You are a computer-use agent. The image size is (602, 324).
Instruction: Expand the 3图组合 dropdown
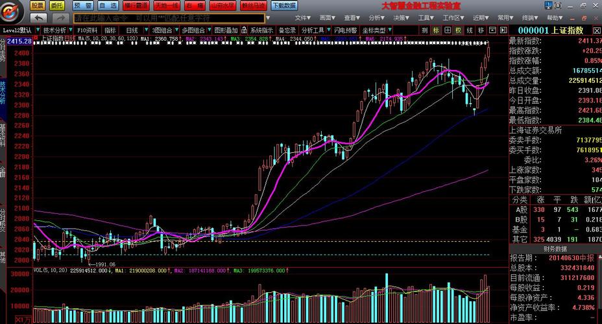(176, 30)
